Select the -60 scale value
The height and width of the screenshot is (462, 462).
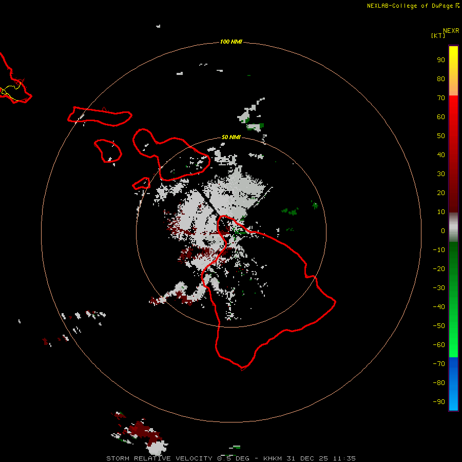[x=439, y=345]
